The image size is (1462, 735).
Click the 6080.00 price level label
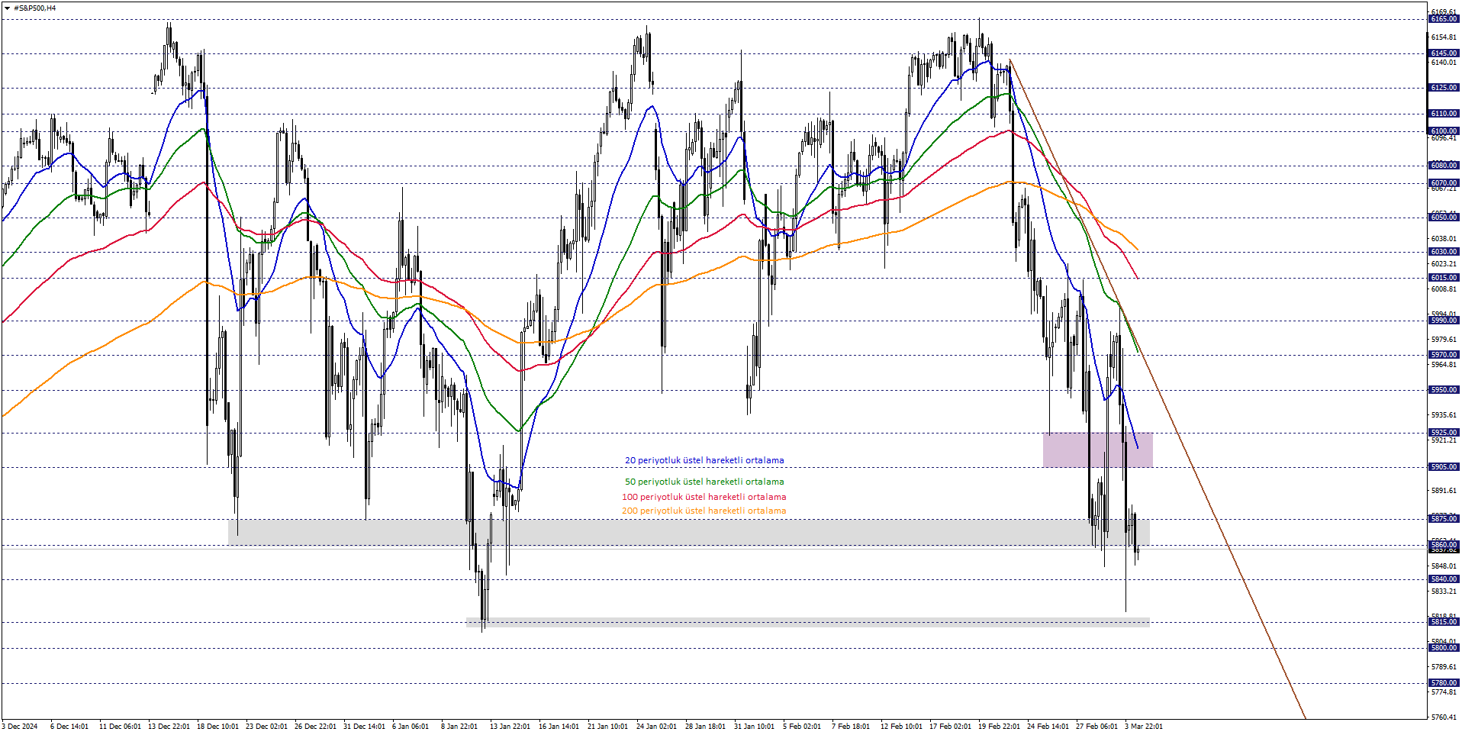click(x=1443, y=166)
